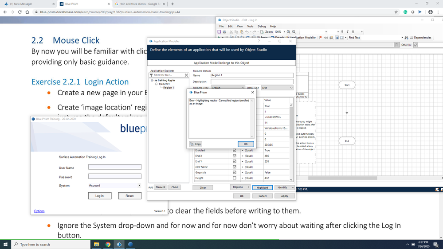This screenshot has width=443, height=249.
Task: Click the clear filter X in Application Explorer
Action: (x=186, y=75)
